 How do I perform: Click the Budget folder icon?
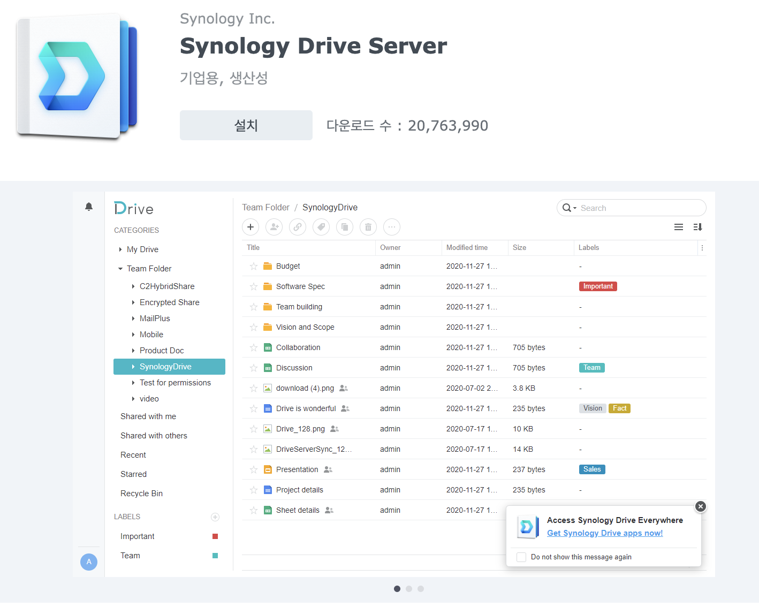point(268,266)
